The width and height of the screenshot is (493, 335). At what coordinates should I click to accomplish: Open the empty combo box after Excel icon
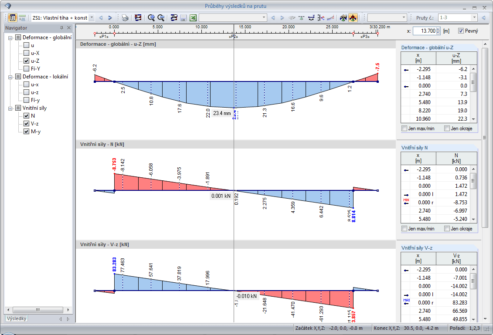[x=264, y=18]
